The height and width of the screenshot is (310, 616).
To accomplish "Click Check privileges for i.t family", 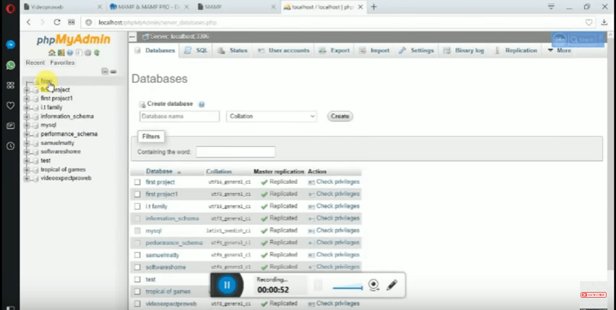I will click(334, 206).
